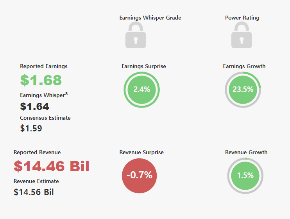This screenshot has height=219, width=290.
Task: Select the Earnings Surprise heading
Action: [x=144, y=66]
